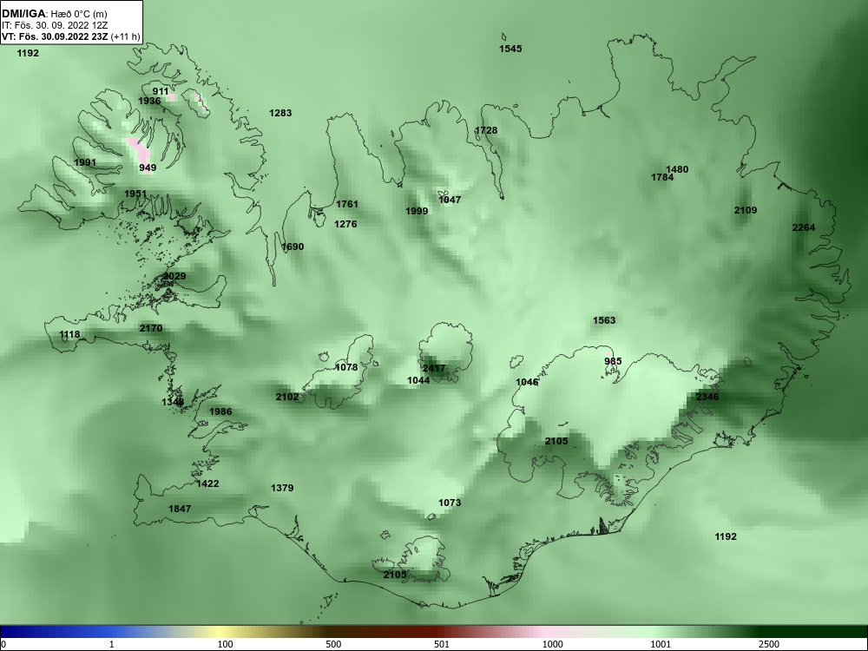
Task: Select the 1283 value over the sea
Action: pos(280,113)
